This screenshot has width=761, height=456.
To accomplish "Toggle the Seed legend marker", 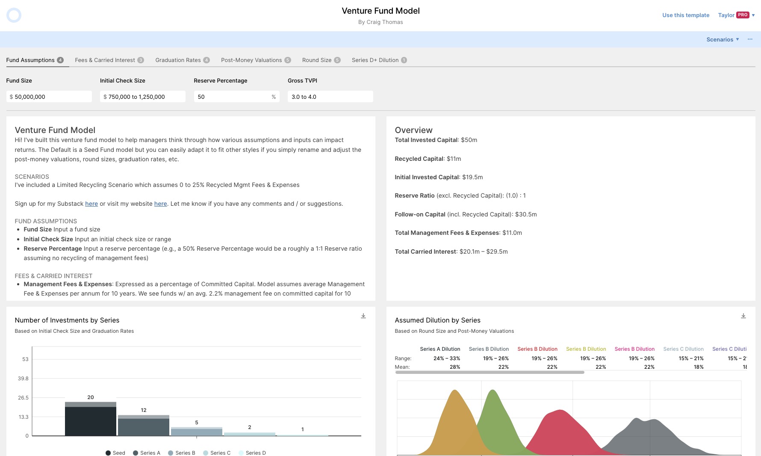I will coord(108,453).
